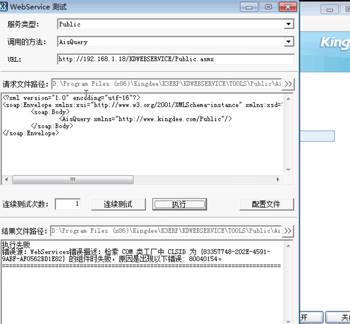This screenshot has width=350, height=324.
Task: Minimize the Kingdee background window
Action: pyautogui.click(x=329, y=10)
